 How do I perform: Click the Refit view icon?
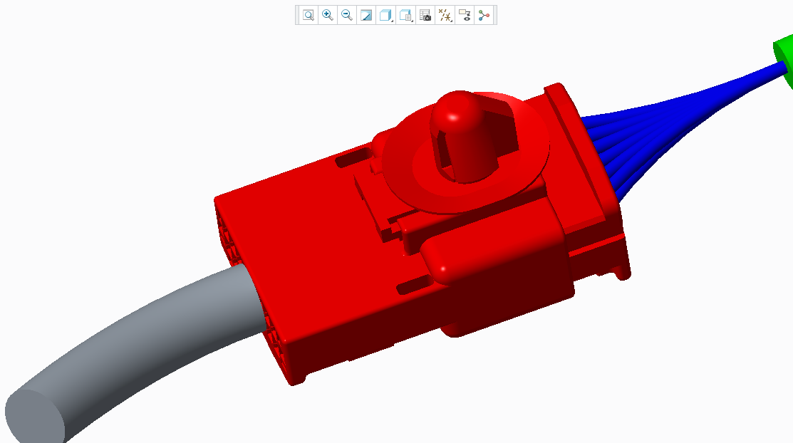tap(308, 15)
